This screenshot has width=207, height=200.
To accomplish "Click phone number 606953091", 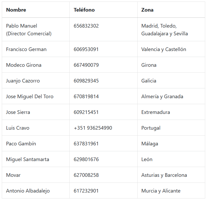I will 86,49.
